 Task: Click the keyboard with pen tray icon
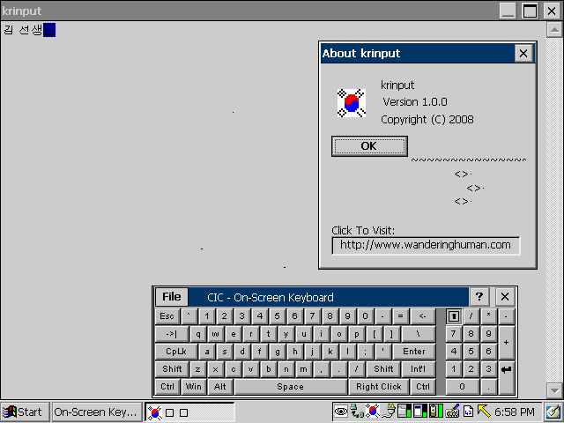pyautogui.click(x=452, y=412)
